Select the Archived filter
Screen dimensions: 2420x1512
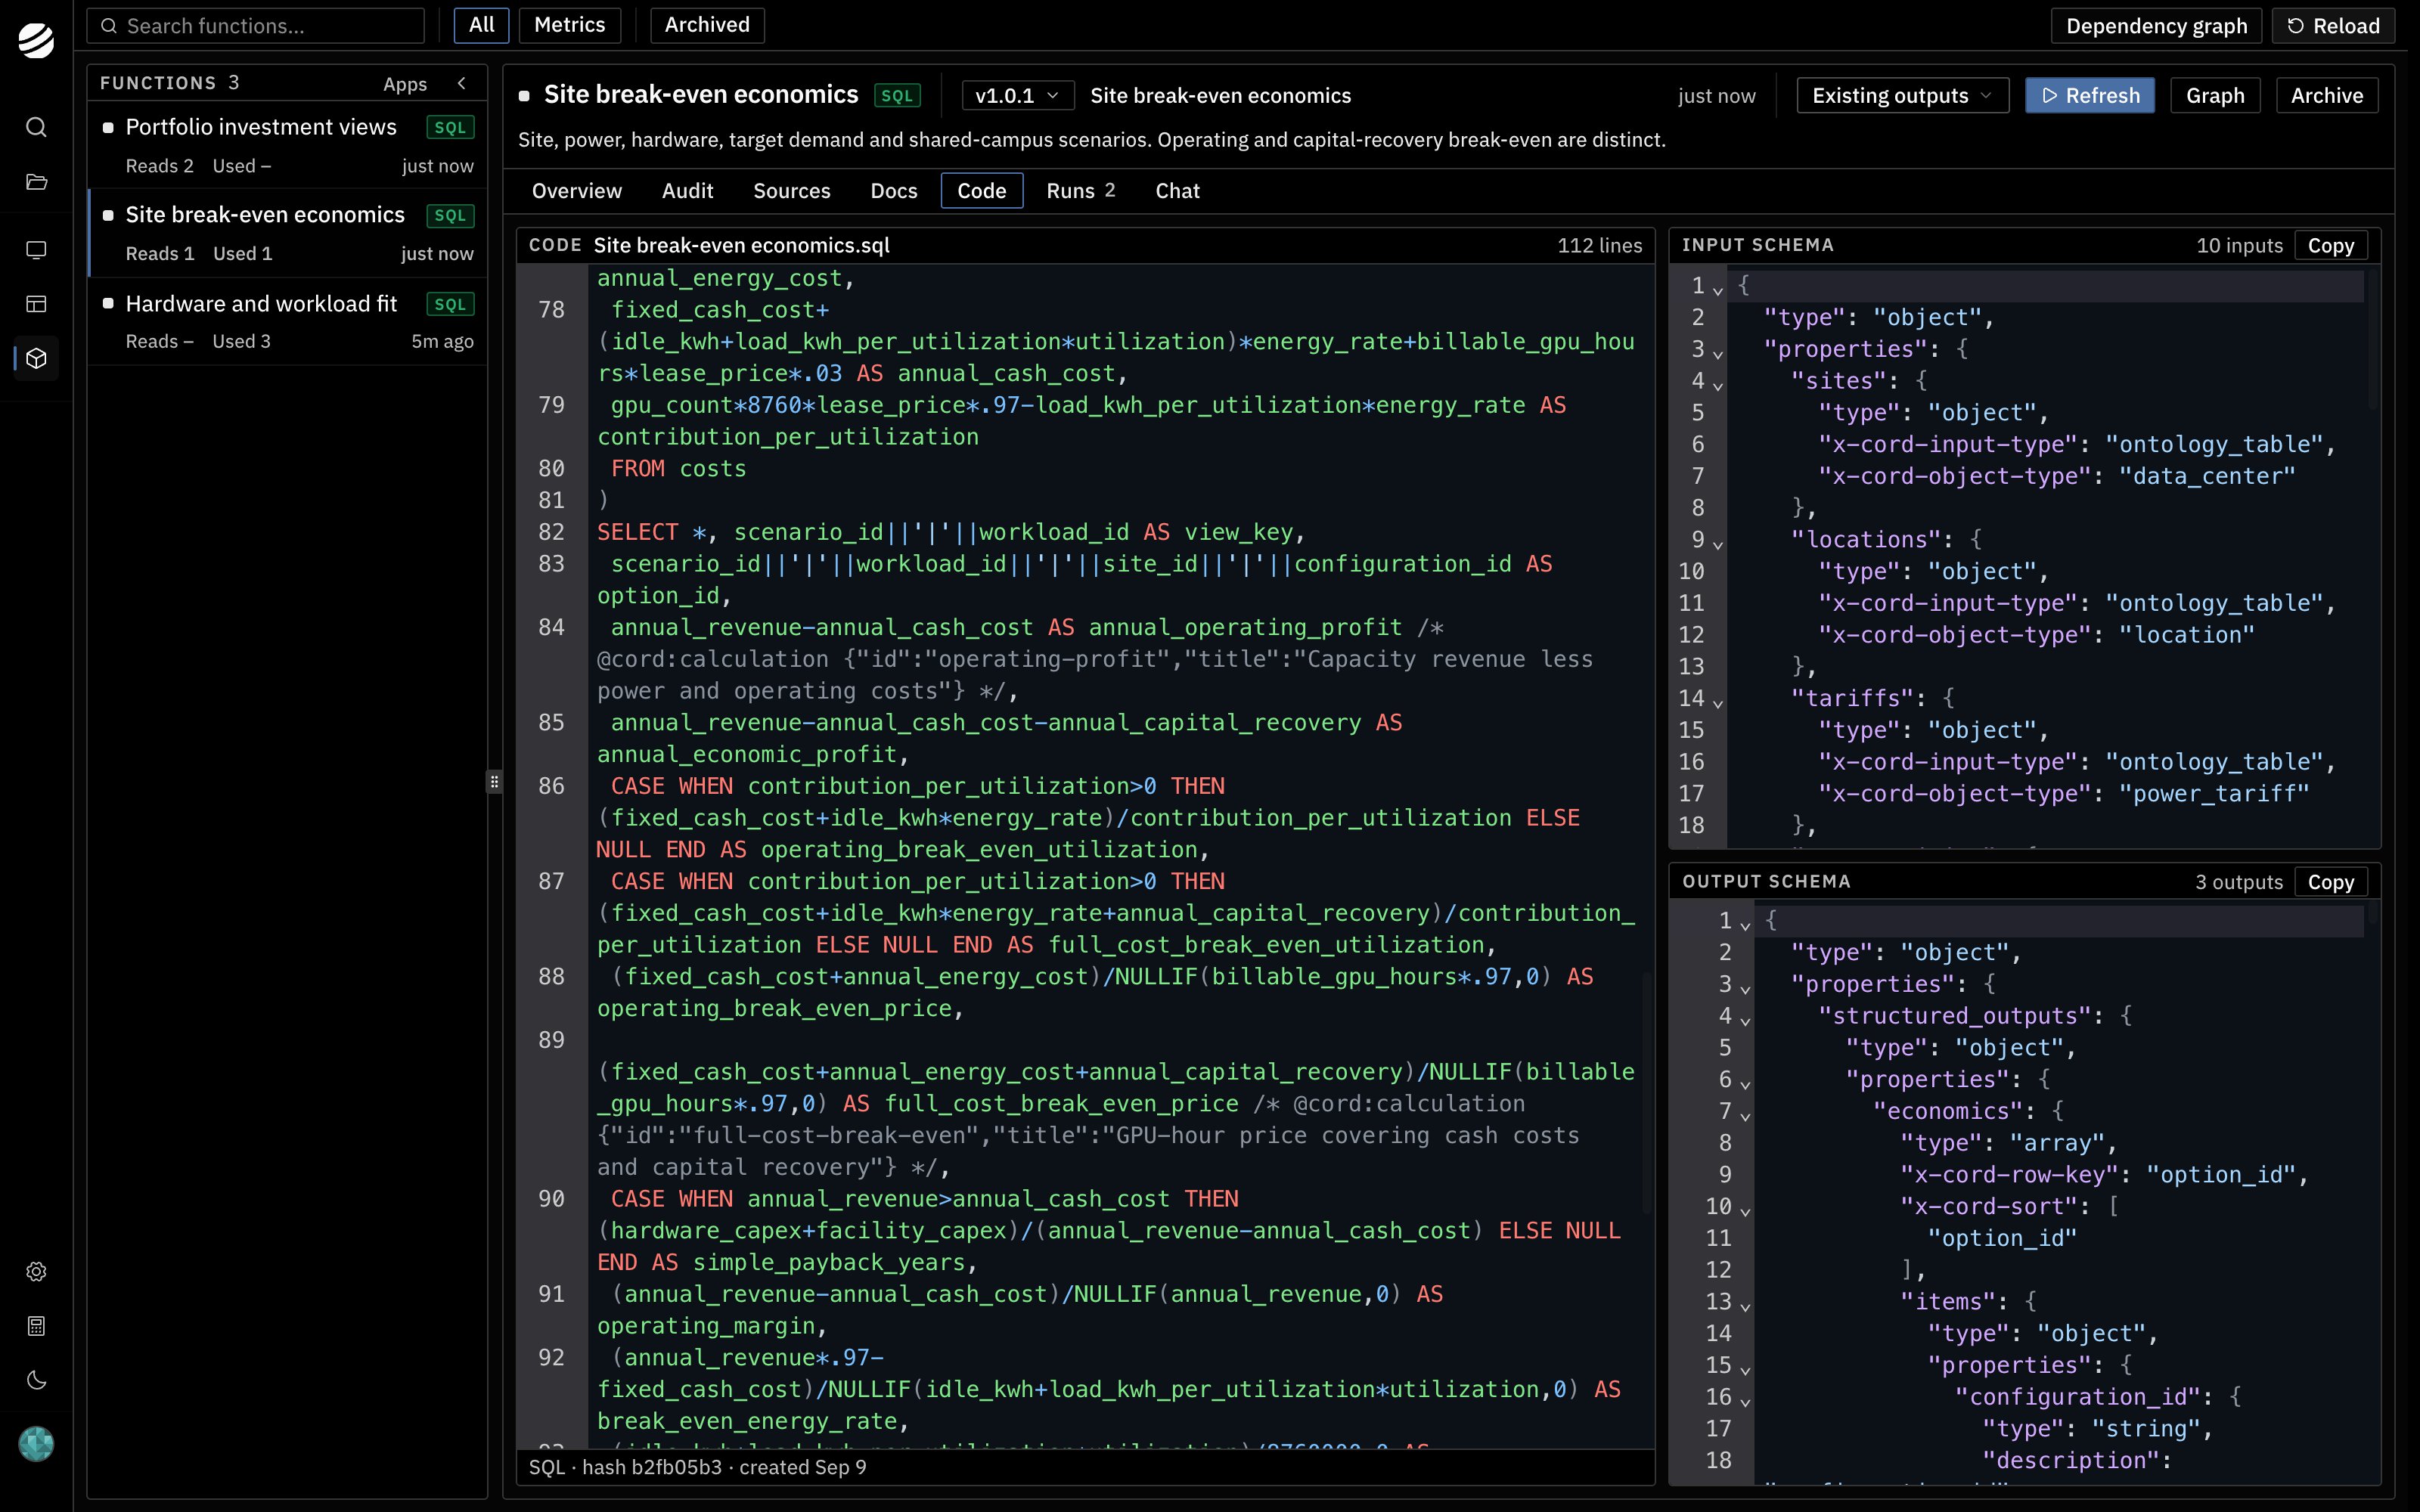coord(707,25)
